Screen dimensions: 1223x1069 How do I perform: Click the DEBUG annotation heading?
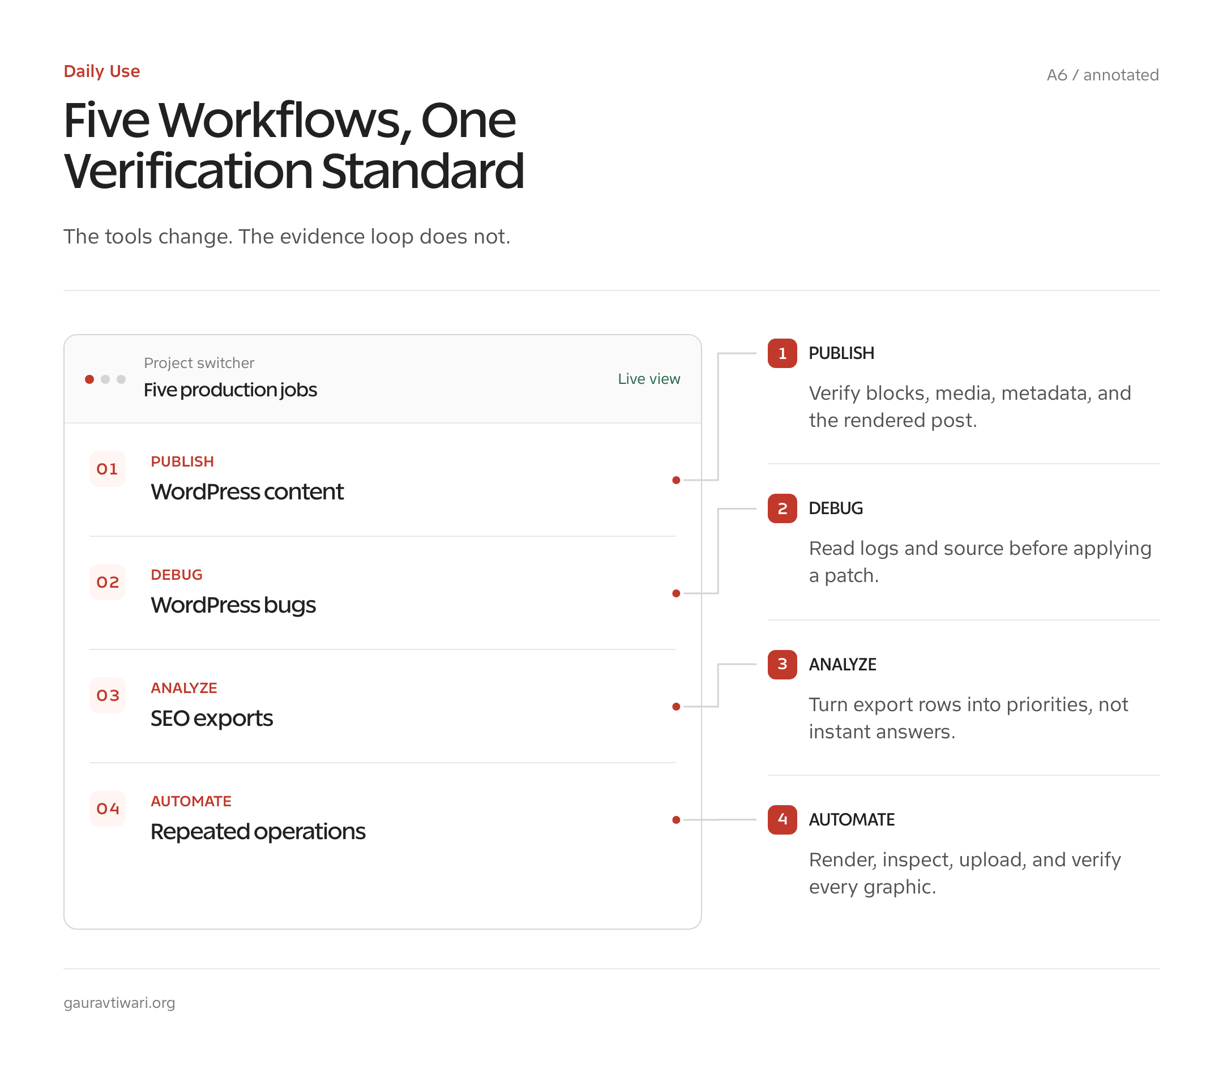(x=836, y=509)
